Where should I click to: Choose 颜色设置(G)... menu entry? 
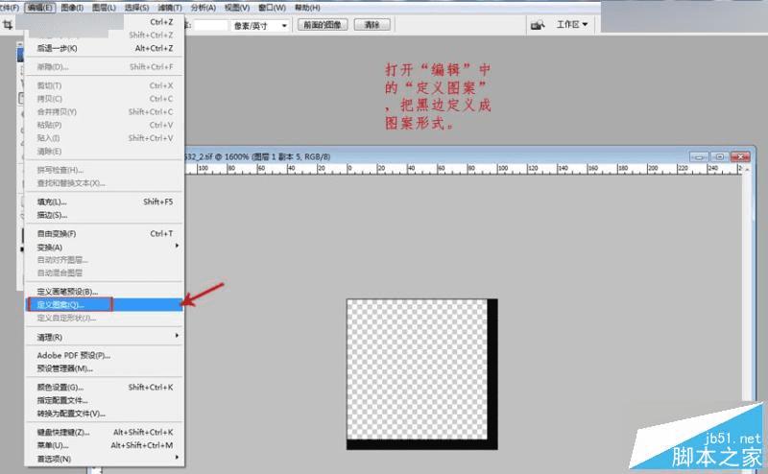point(105,388)
